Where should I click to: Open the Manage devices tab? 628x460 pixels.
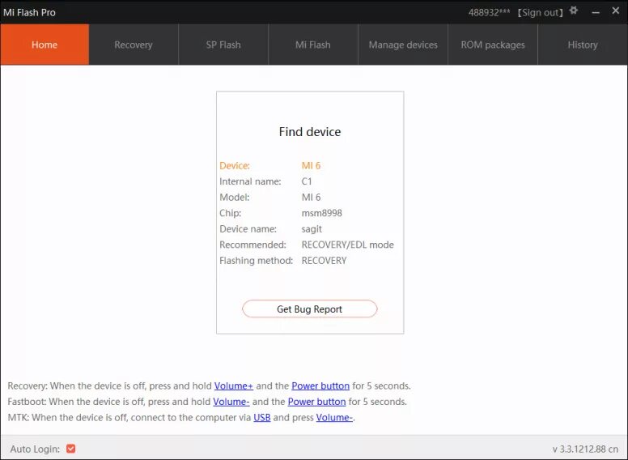403,45
